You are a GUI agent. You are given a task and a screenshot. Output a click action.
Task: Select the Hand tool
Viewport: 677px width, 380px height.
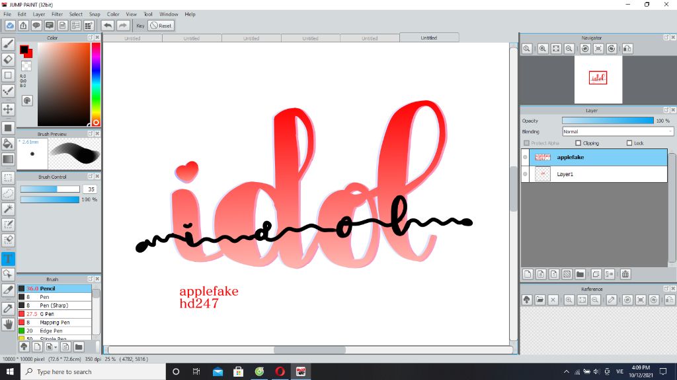[8, 324]
